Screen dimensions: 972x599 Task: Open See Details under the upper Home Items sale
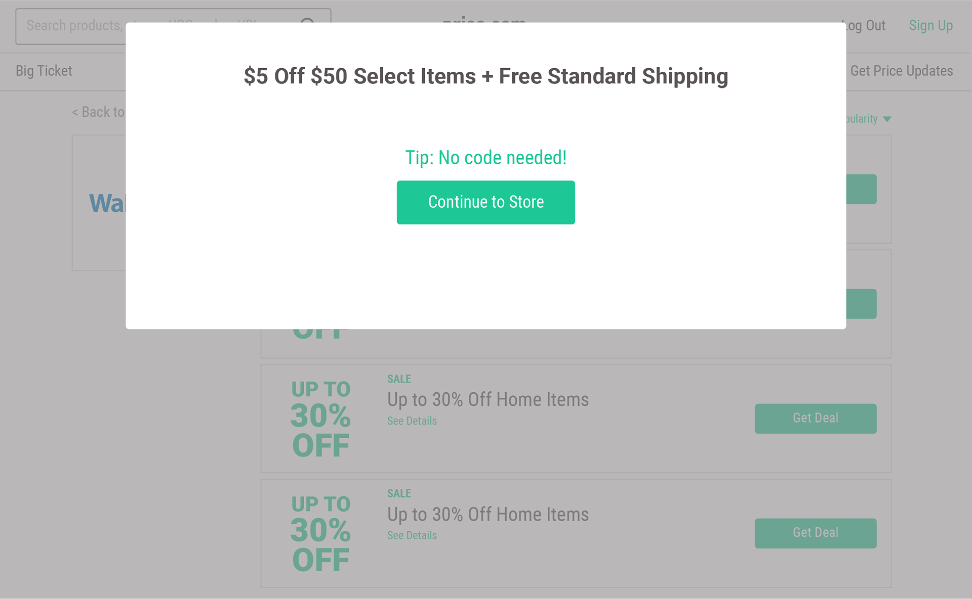(x=412, y=421)
